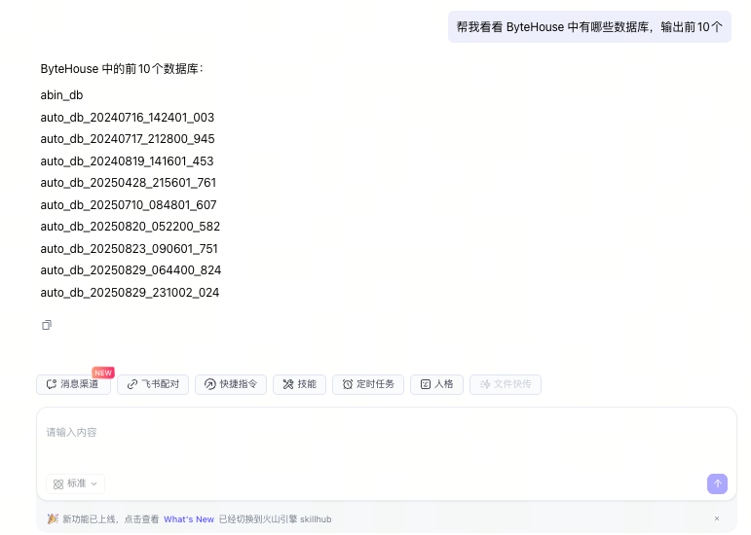This screenshot has height=535, width=751.
Task: Select auto_db_20250823_090601_751 text
Action: [x=130, y=249]
